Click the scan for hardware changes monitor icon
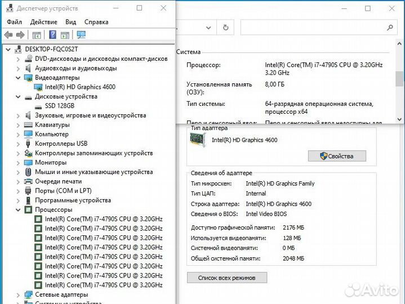405x304 pixels. pyautogui.click(x=81, y=34)
